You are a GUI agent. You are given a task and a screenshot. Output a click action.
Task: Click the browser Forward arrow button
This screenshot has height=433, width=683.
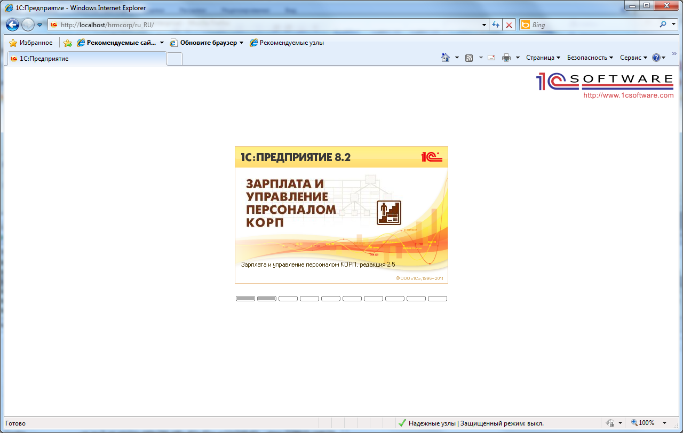tap(28, 25)
